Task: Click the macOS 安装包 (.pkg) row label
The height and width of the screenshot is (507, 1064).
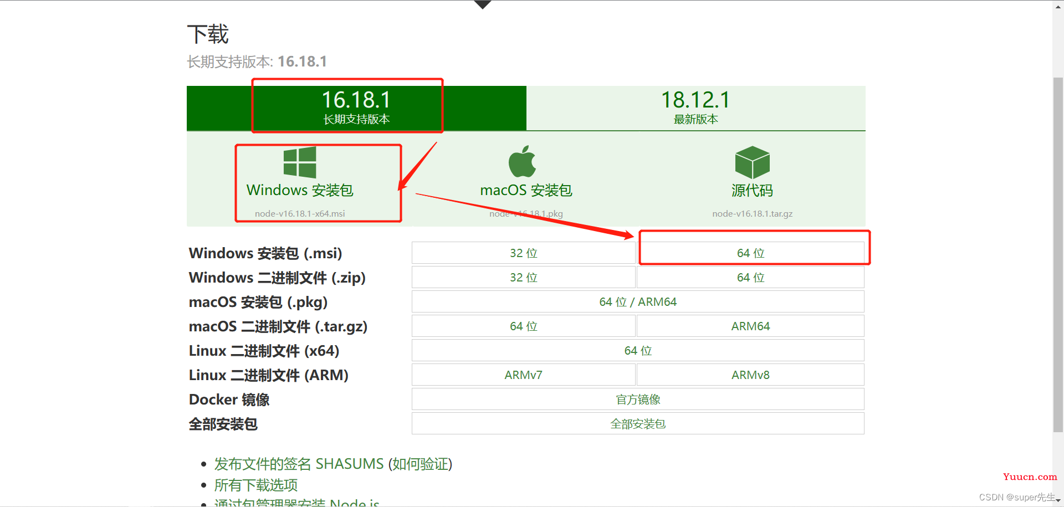Action: tap(258, 302)
